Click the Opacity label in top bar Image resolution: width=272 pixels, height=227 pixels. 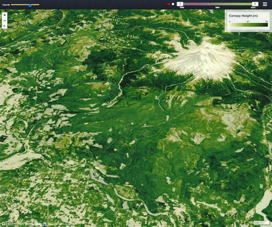[6, 5]
